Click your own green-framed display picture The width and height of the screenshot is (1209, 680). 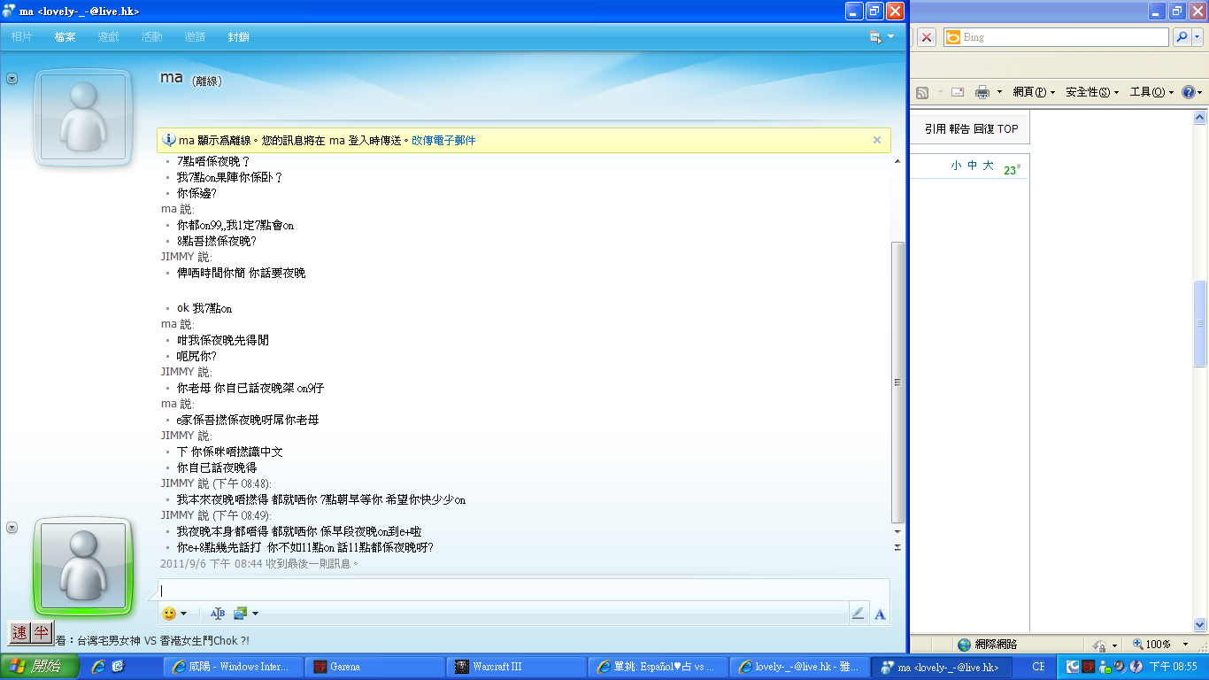(x=83, y=567)
